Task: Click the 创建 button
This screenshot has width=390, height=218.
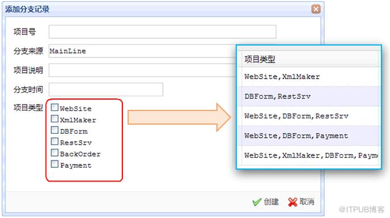Action: click(x=265, y=201)
